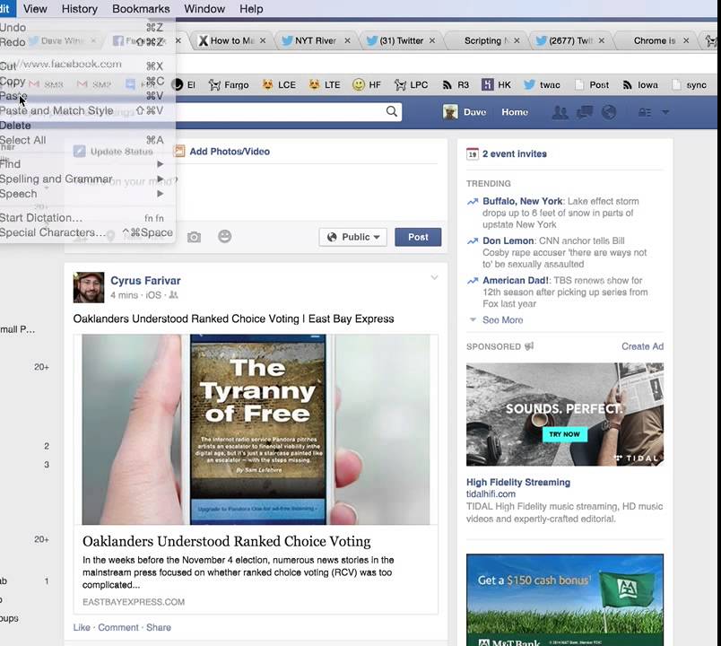Open Facebook friend requests icon
721x646 pixels.
point(560,112)
